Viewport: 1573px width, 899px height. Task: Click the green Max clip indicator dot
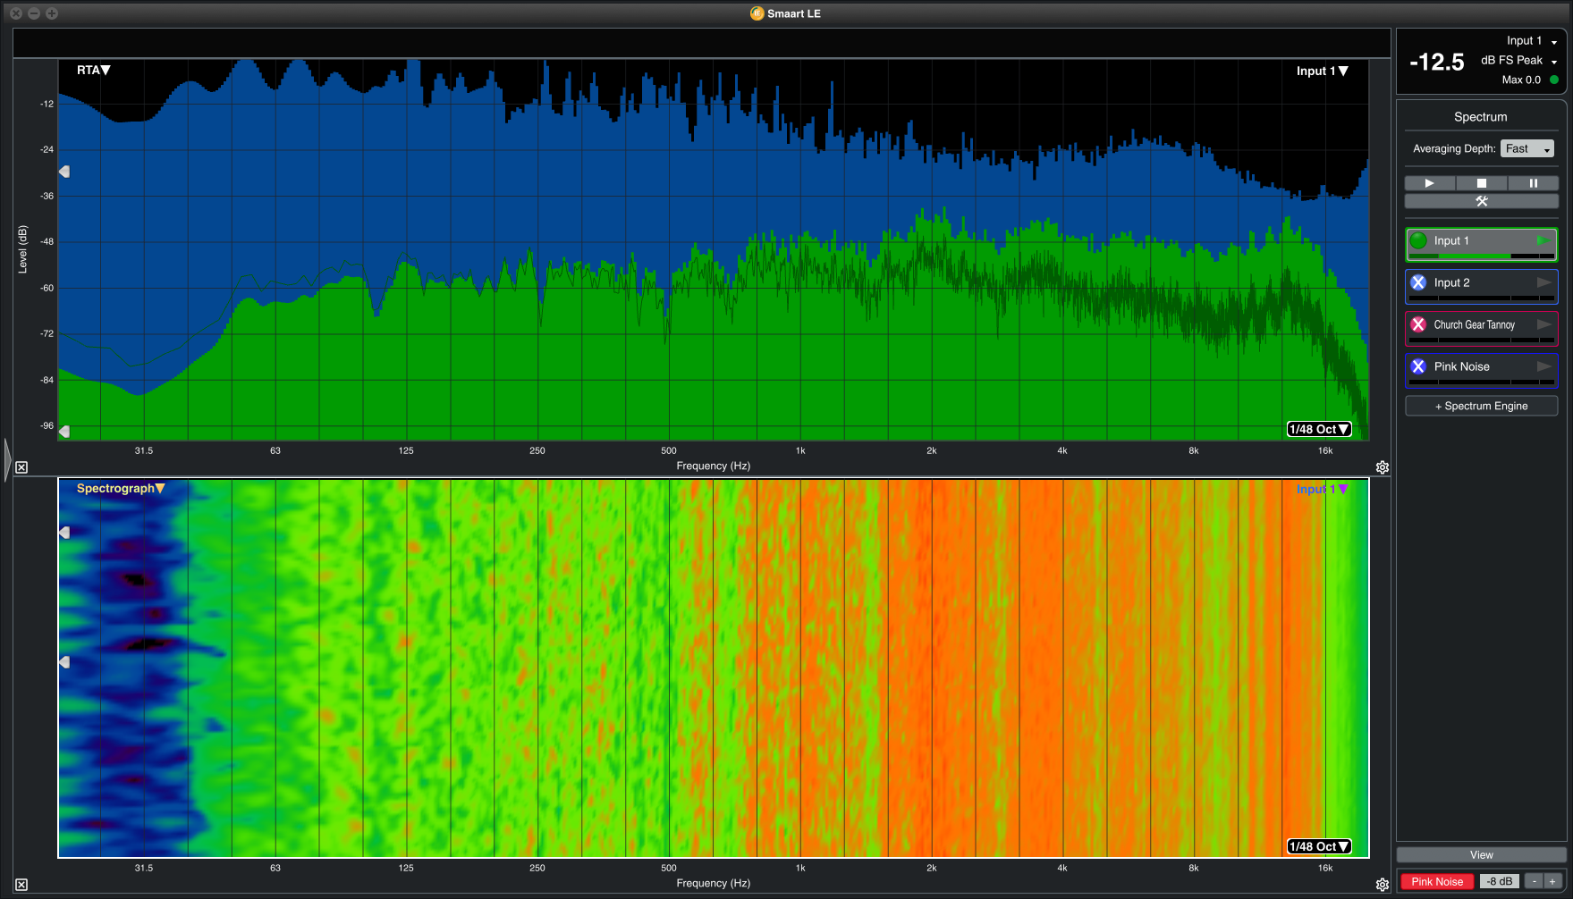tap(1554, 80)
